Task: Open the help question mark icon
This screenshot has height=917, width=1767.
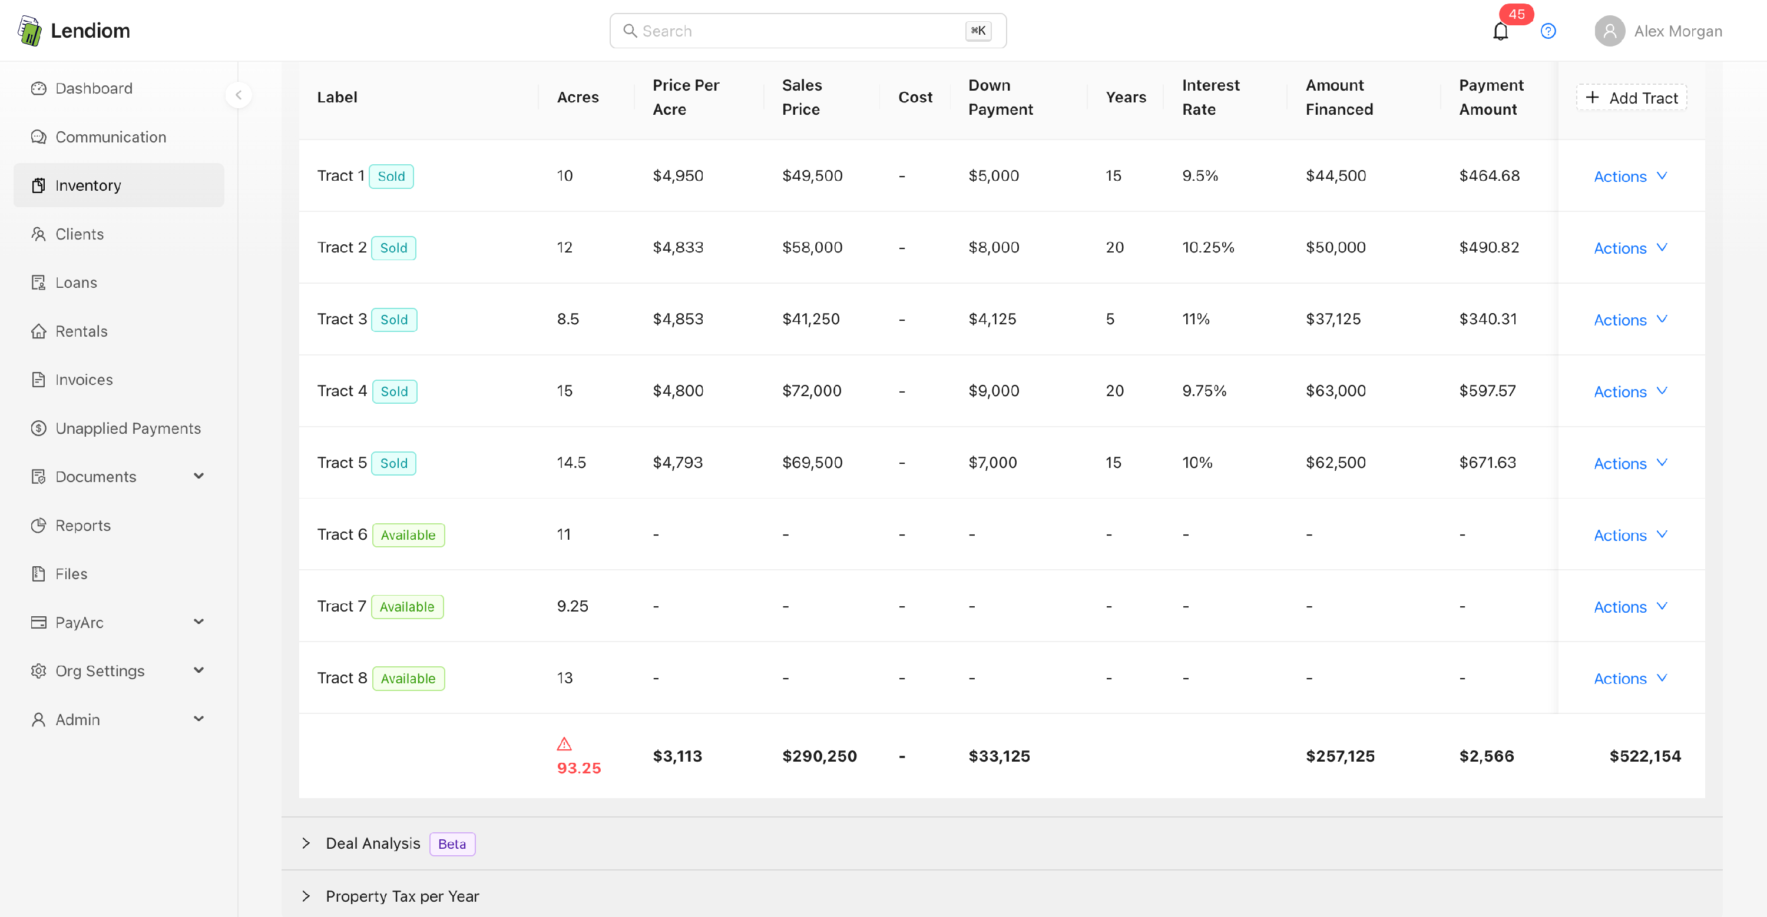Action: [1547, 32]
